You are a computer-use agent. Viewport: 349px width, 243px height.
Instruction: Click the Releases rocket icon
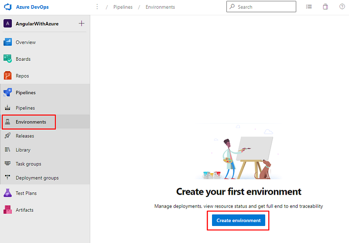point(7,136)
